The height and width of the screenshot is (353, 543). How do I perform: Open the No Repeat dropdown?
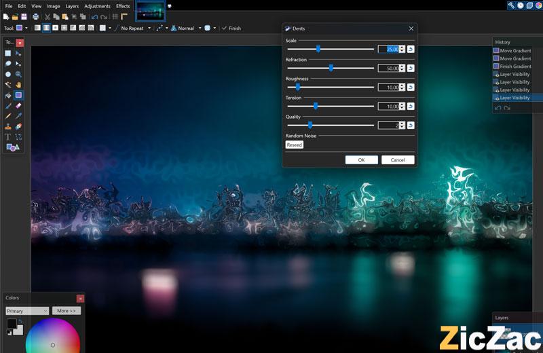(135, 29)
